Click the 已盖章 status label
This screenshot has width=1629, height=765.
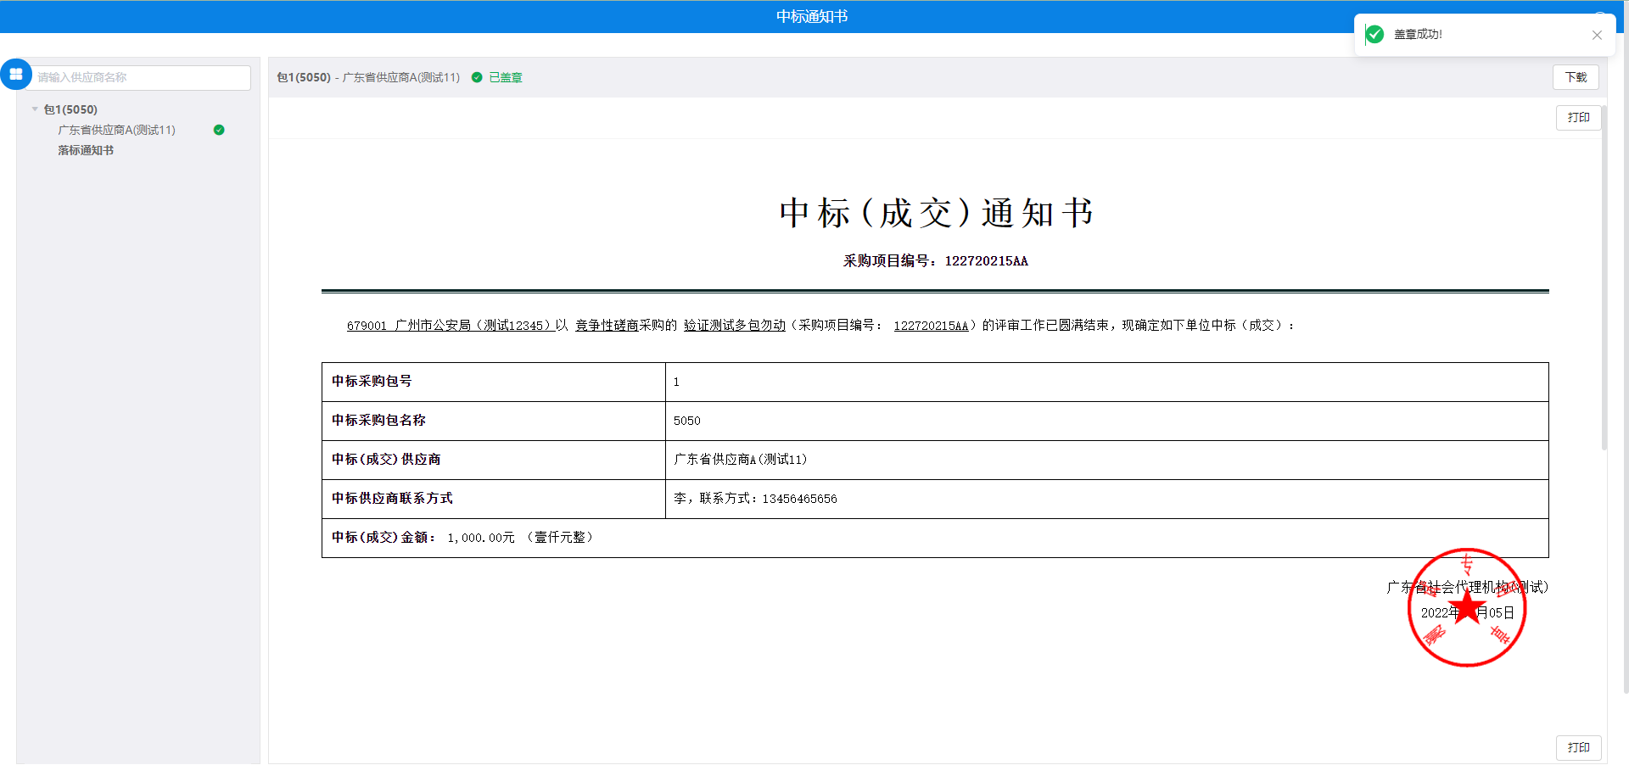coord(506,77)
